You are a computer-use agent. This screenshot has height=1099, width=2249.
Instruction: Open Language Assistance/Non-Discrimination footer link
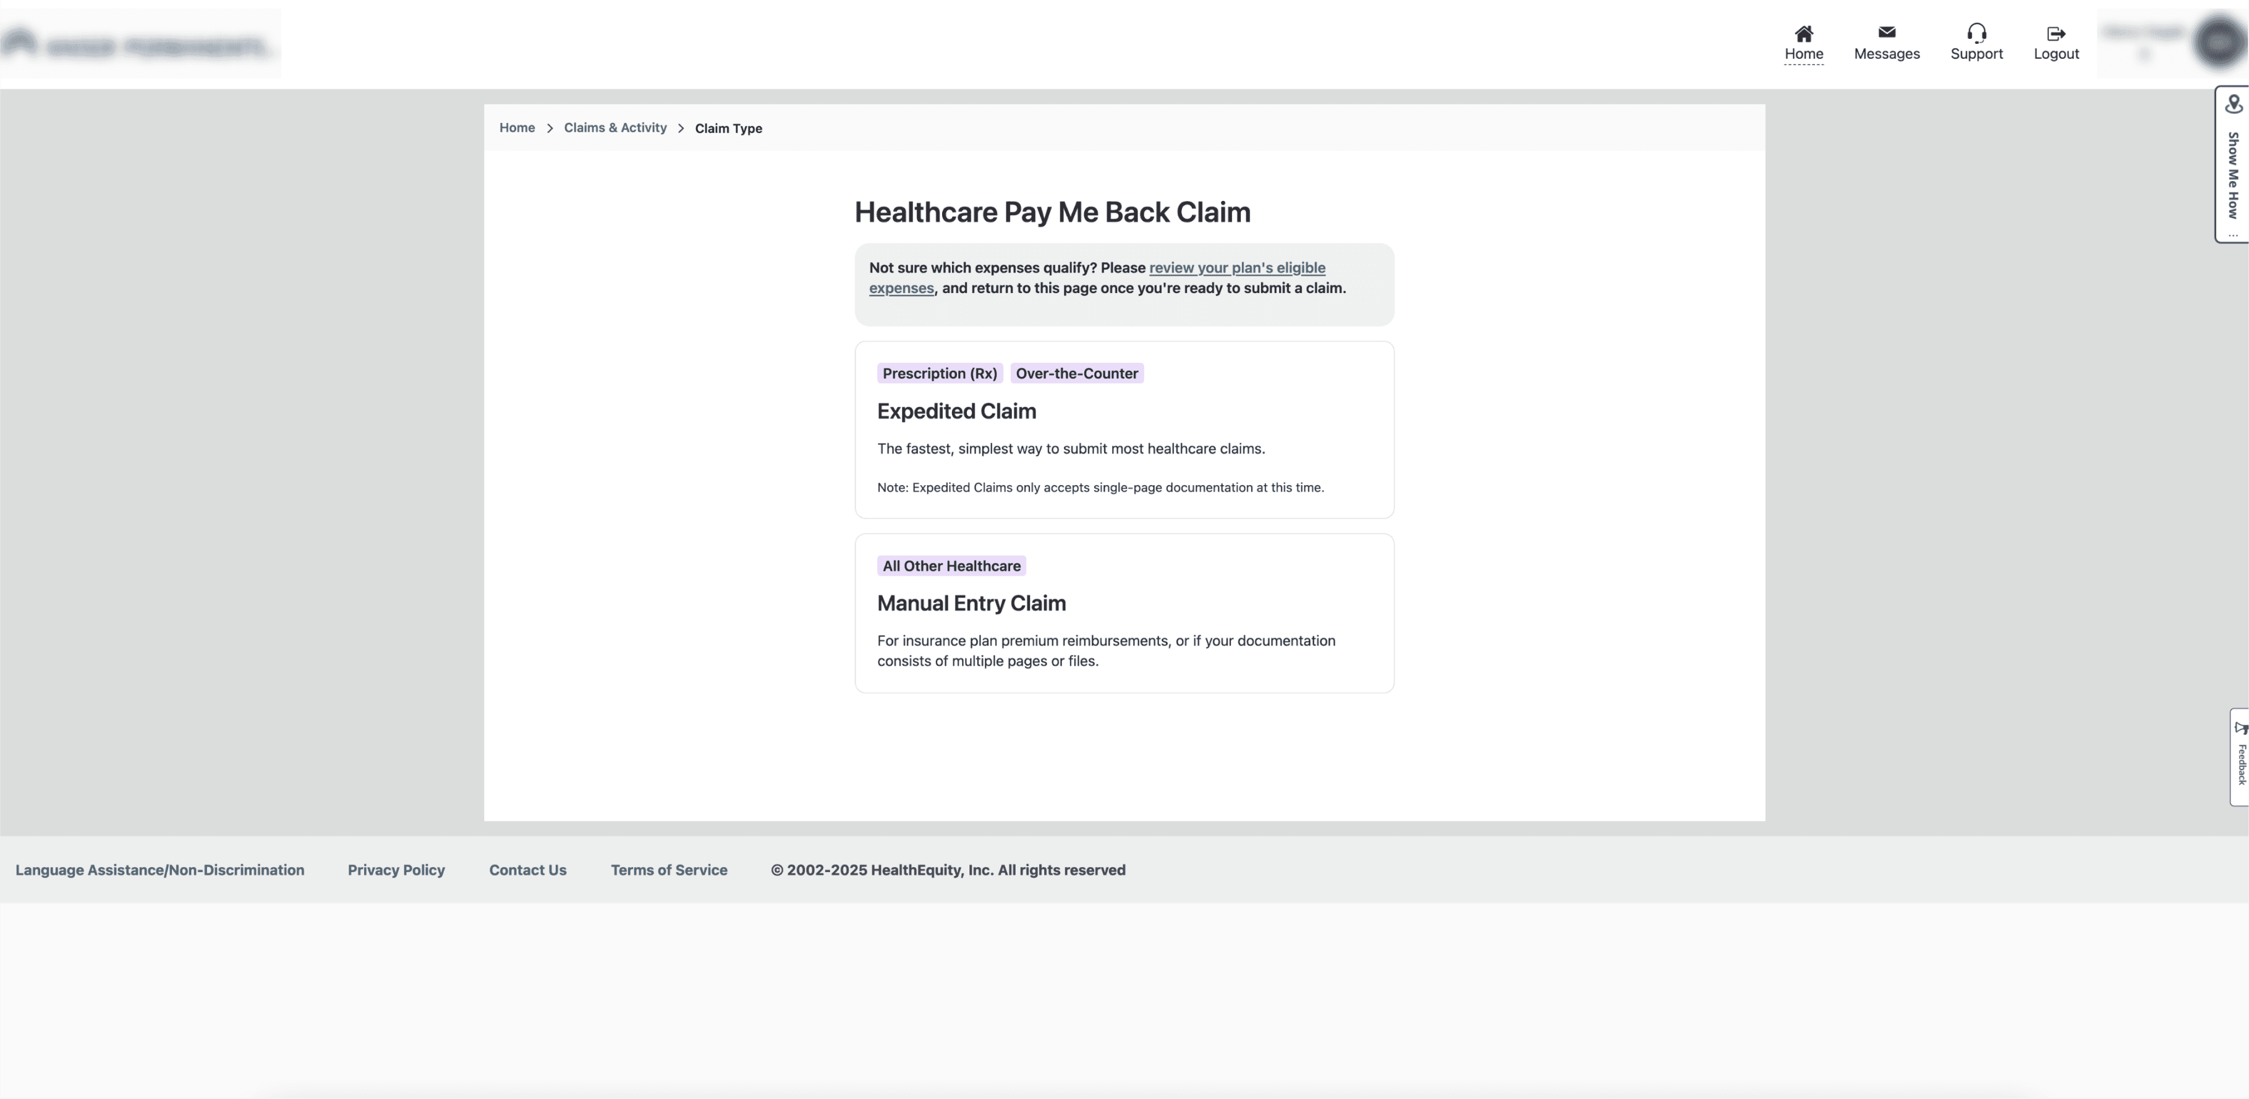(x=159, y=870)
